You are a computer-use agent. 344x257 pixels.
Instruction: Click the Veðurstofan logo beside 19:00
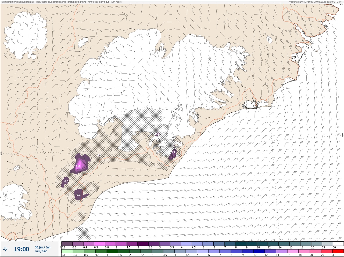(5, 249)
